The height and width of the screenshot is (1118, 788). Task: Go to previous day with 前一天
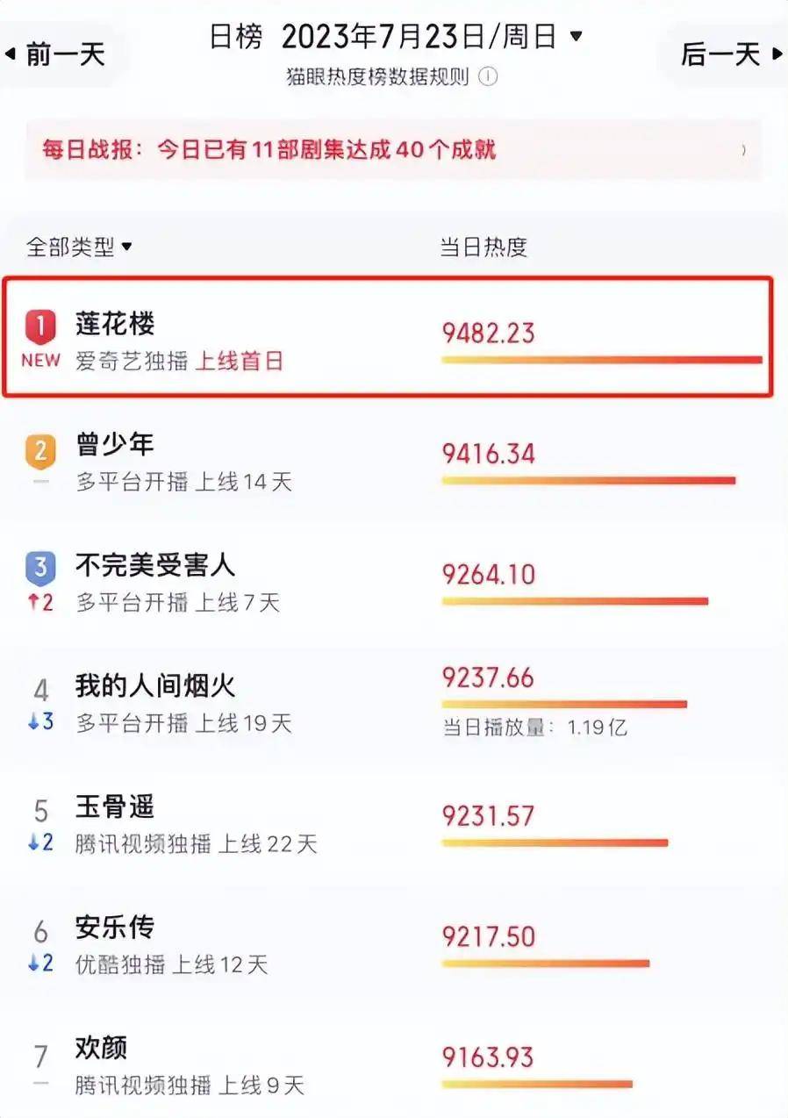(x=56, y=54)
